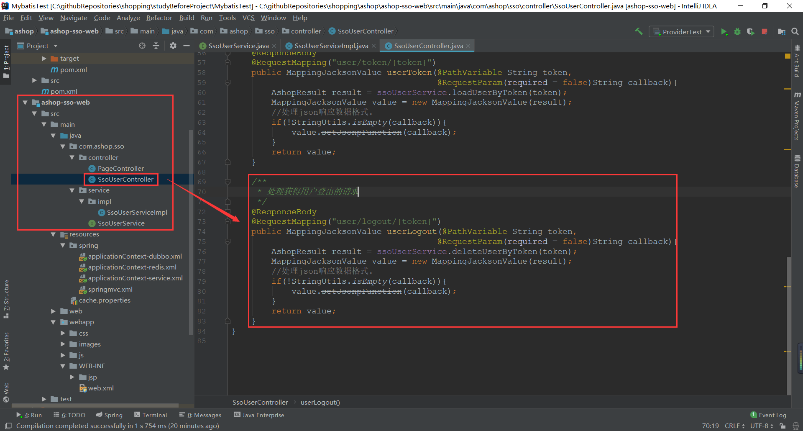Screen dimensions: 803x431
Task: Expand the css folder
Action: [x=63, y=334]
